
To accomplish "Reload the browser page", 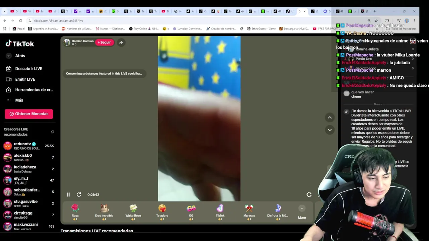I will pos(20,20).
